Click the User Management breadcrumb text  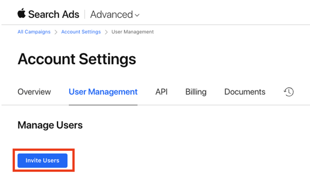click(132, 32)
